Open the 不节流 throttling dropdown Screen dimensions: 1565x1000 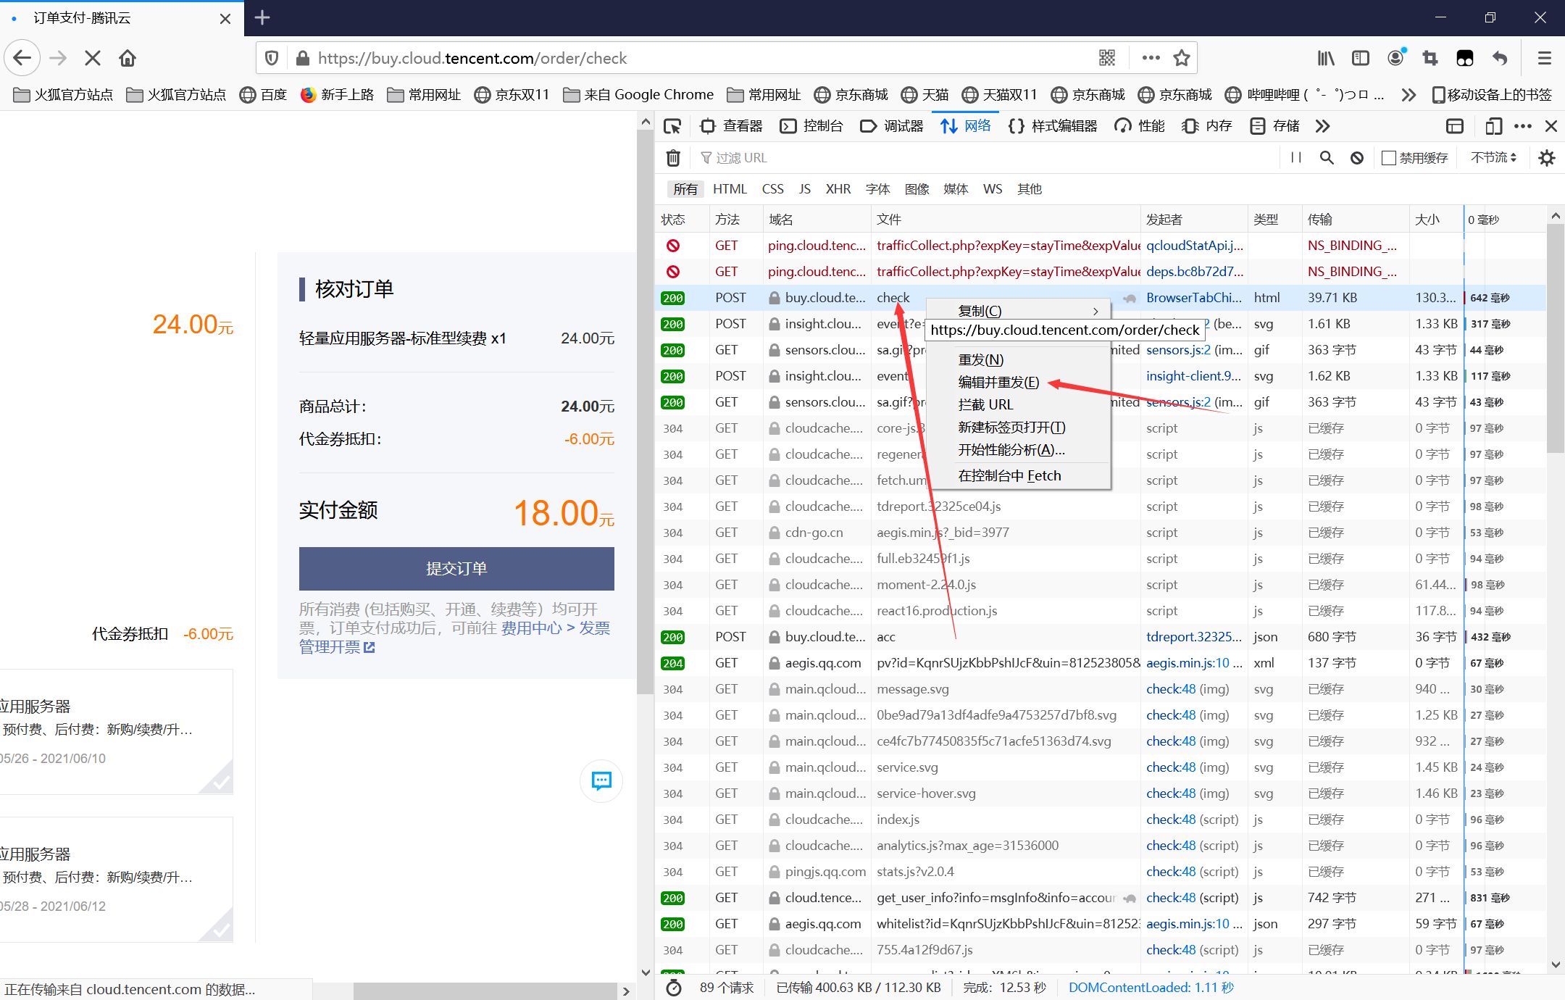point(1493,158)
